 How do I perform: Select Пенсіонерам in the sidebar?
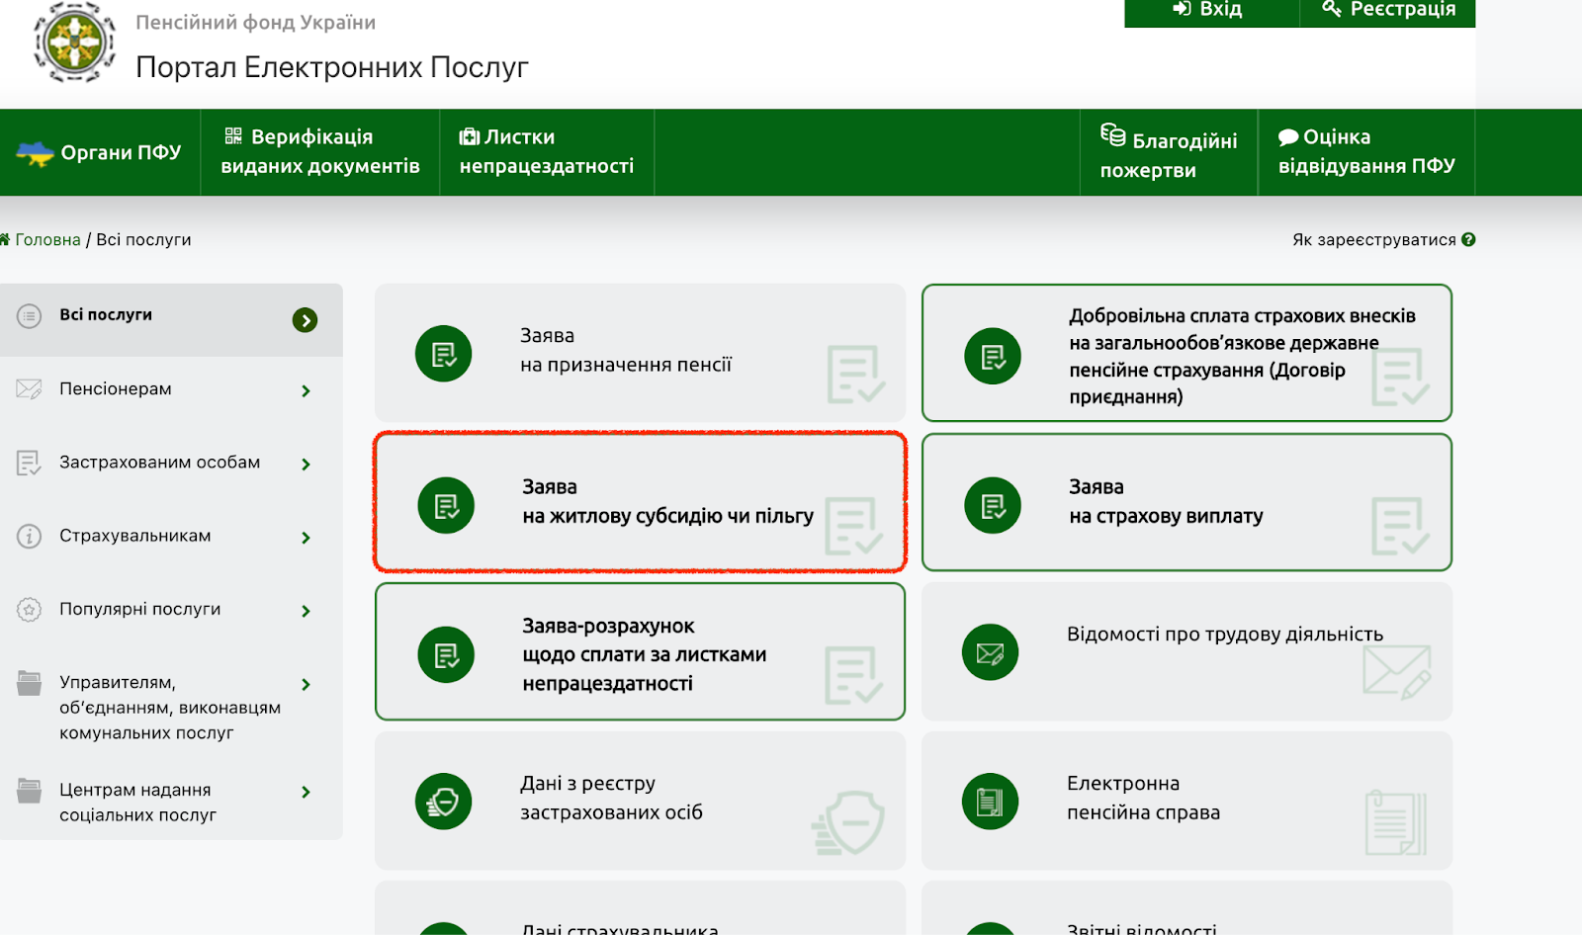171,389
